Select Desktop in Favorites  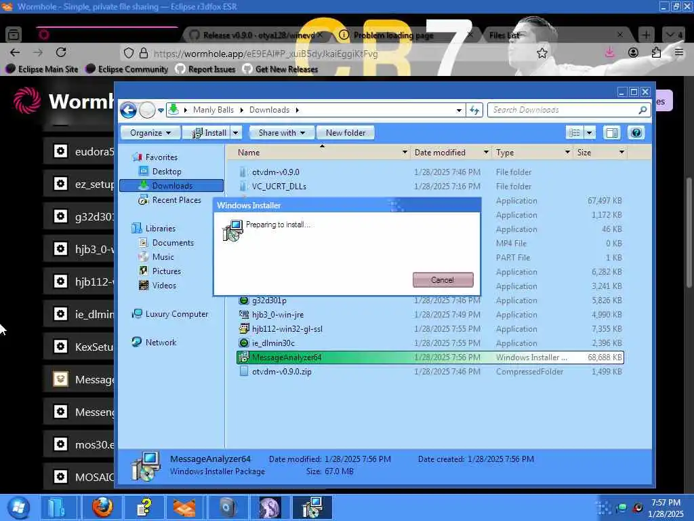pyautogui.click(x=167, y=172)
